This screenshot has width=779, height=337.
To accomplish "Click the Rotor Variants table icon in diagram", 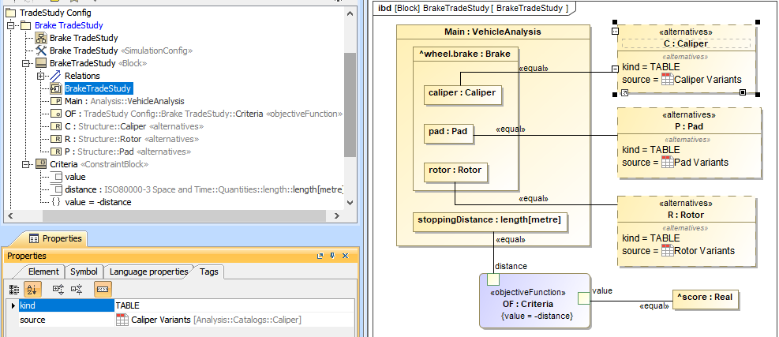I will click(667, 251).
